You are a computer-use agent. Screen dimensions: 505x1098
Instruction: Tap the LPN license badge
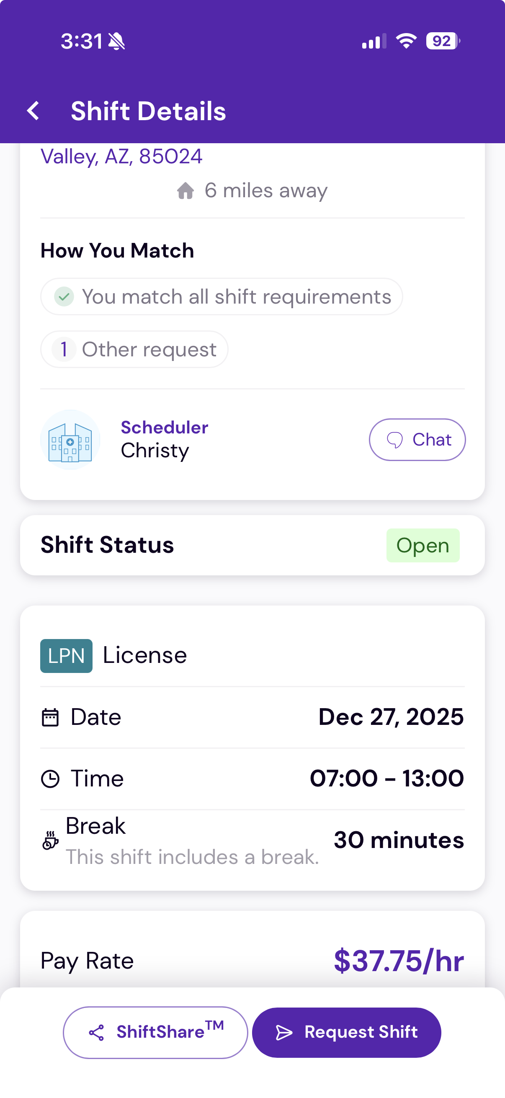(x=66, y=655)
